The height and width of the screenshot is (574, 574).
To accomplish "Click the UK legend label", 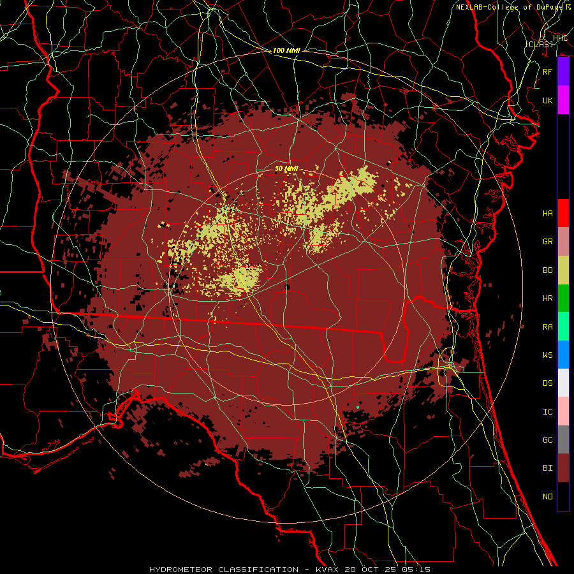I will tap(548, 100).
